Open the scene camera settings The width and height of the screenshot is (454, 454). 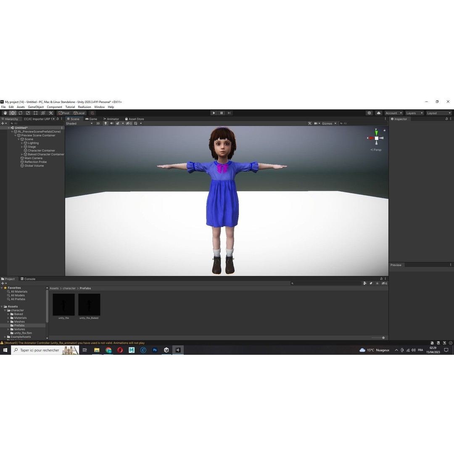[x=317, y=123]
